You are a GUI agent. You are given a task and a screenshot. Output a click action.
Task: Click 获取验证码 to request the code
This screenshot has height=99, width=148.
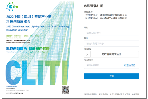[130, 65]
